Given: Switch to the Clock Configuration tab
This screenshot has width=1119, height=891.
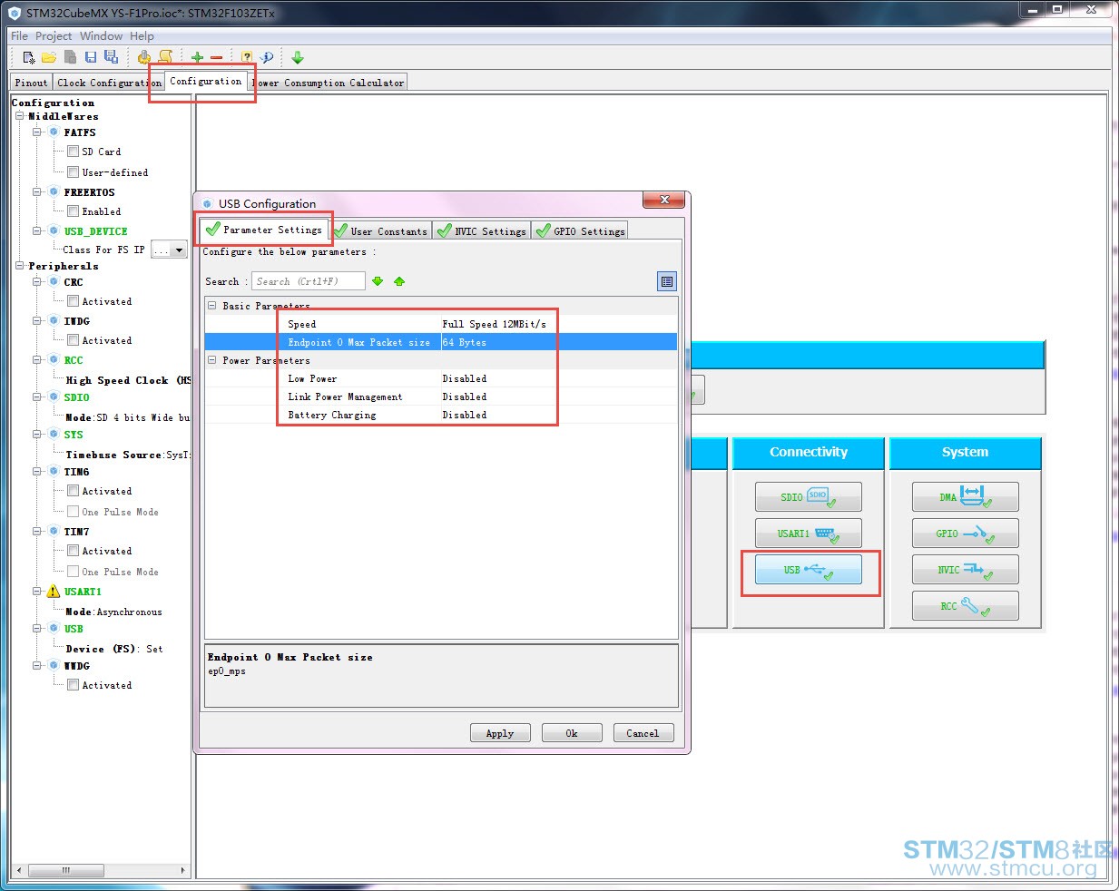Looking at the screenshot, I should (109, 83).
